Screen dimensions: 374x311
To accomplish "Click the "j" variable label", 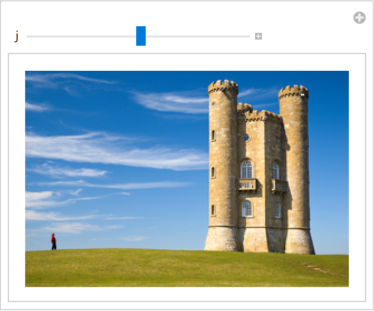I will click(17, 36).
